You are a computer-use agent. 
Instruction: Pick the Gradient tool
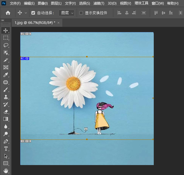click(6, 119)
